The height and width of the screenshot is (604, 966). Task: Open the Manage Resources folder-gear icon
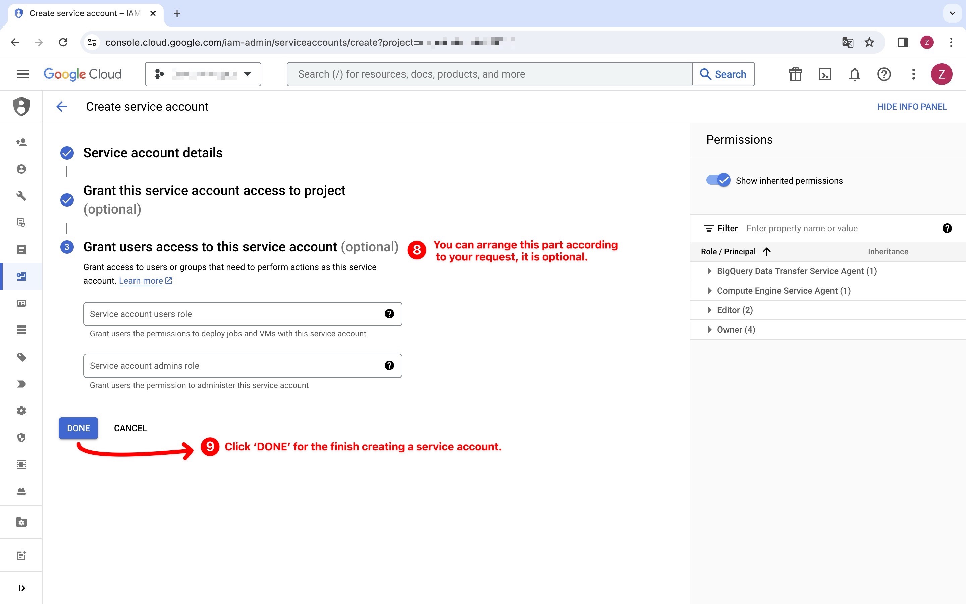coord(21,522)
